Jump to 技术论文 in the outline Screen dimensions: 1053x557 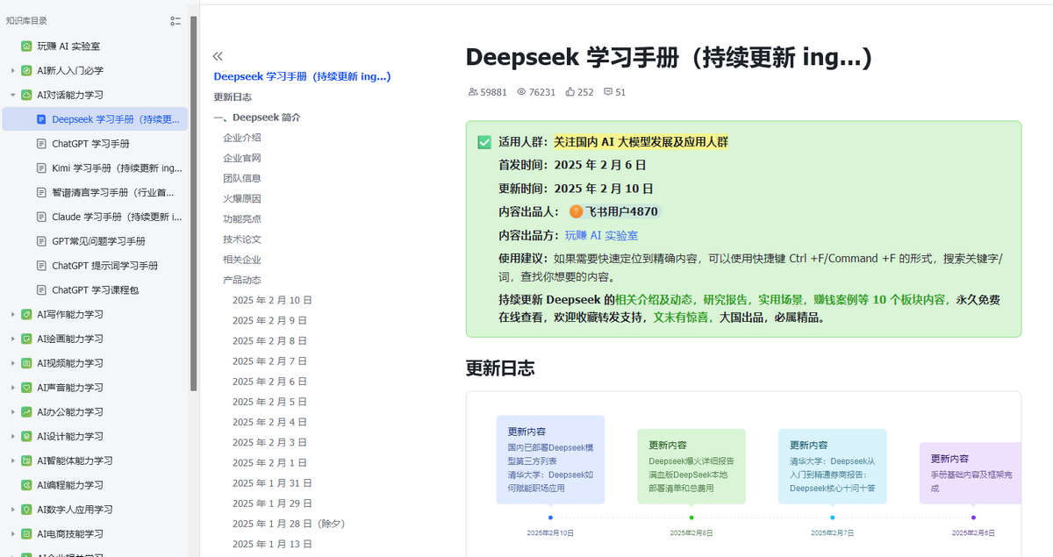(x=242, y=239)
